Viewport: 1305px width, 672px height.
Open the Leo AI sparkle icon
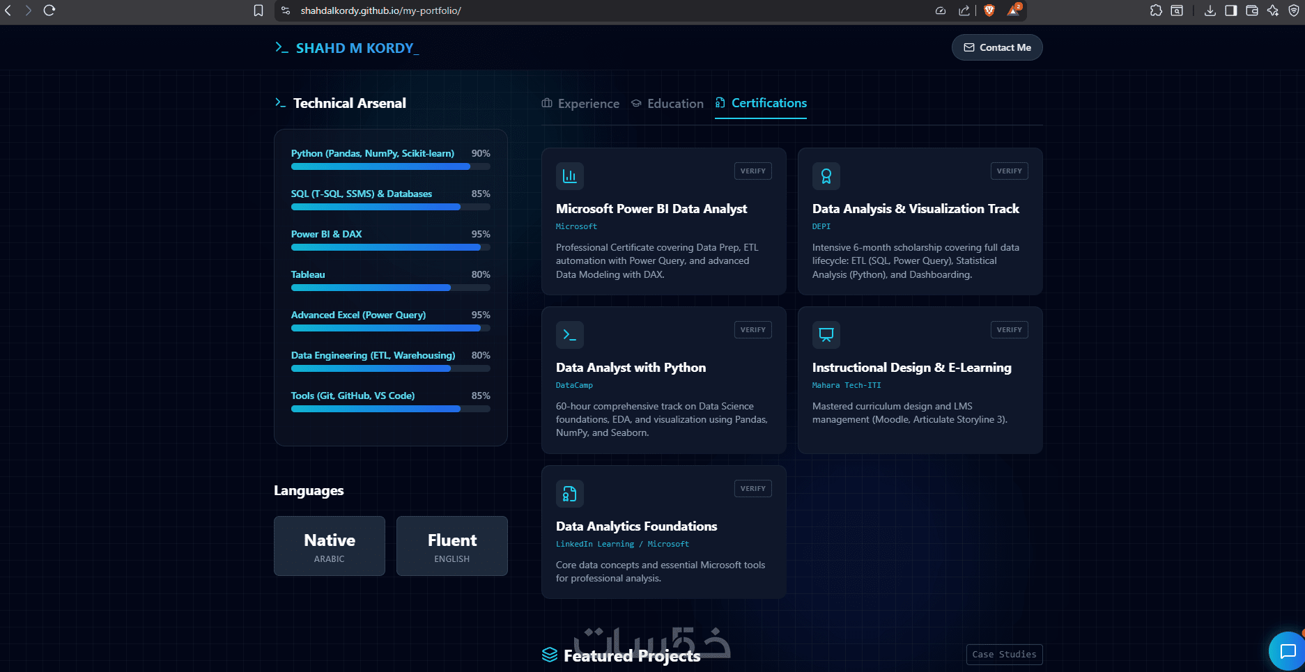coord(1273,10)
